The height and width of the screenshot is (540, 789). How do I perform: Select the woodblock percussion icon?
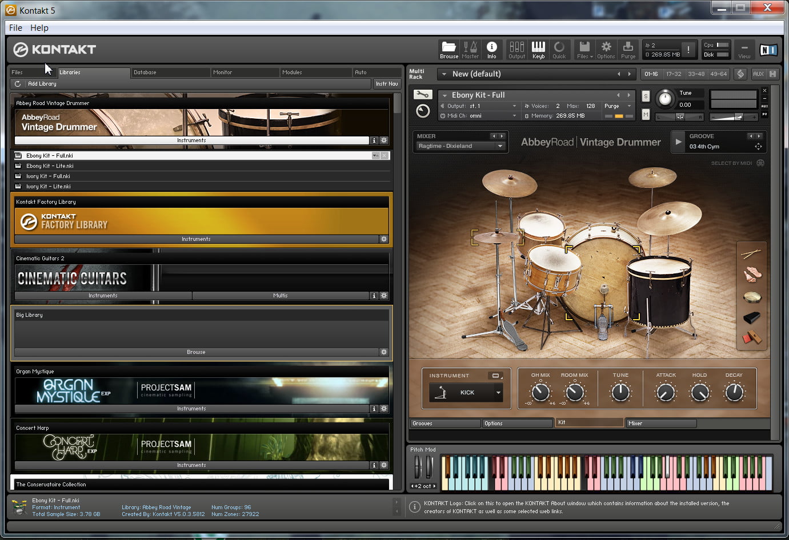click(x=752, y=338)
